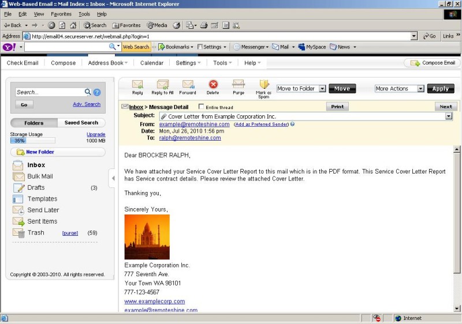
Task: Forward this message using Forward icon
Action: pos(188,85)
